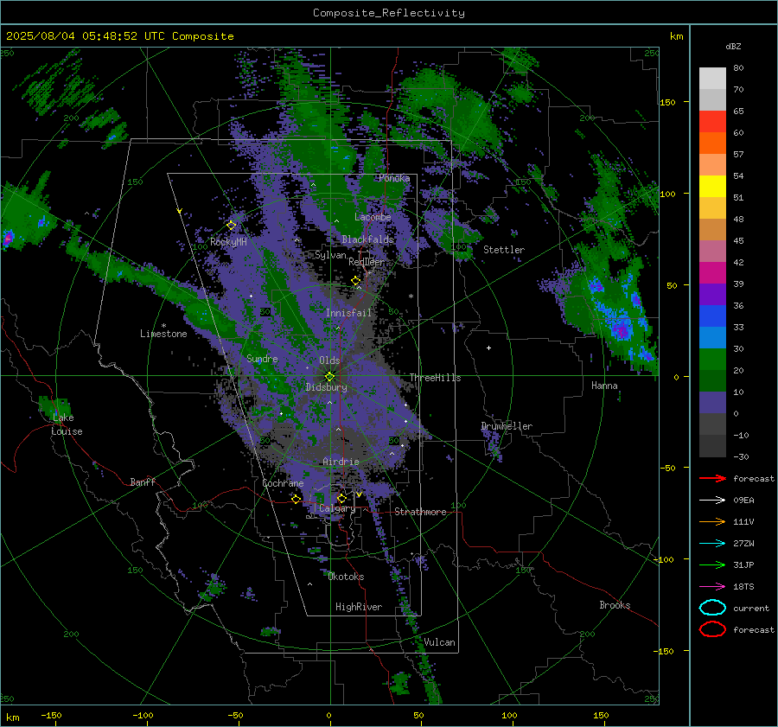Click the HighRiver town label
Image resolution: width=778 pixels, height=727 pixels.
coord(359,607)
